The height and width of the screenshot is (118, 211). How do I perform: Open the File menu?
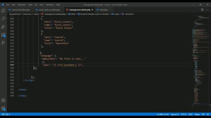[8, 5]
